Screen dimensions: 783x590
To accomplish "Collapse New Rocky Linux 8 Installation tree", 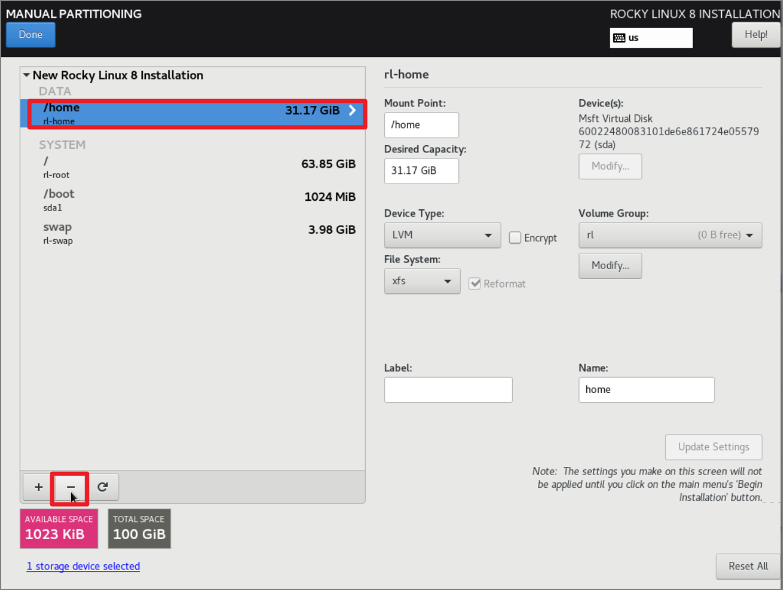I will tap(26, 75).
